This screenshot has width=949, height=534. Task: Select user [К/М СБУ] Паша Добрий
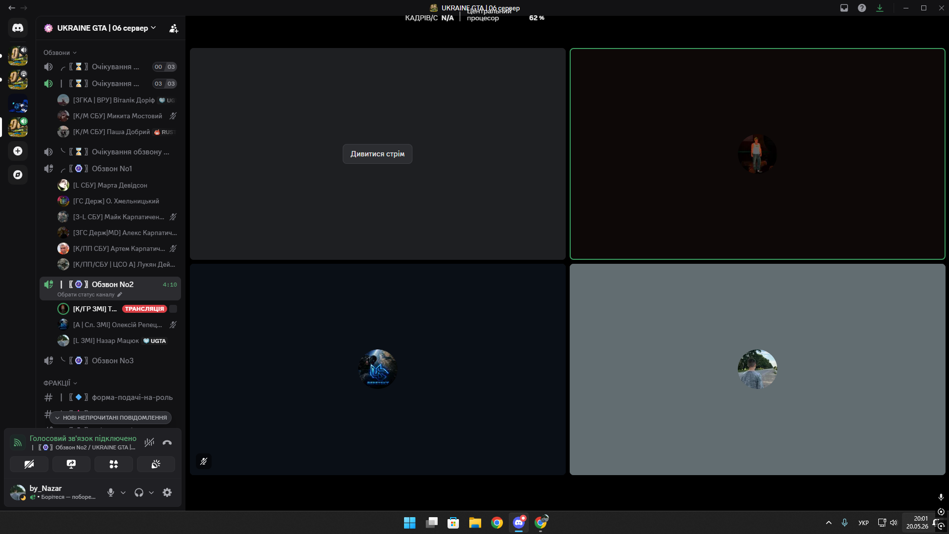(x=117, y=132)
